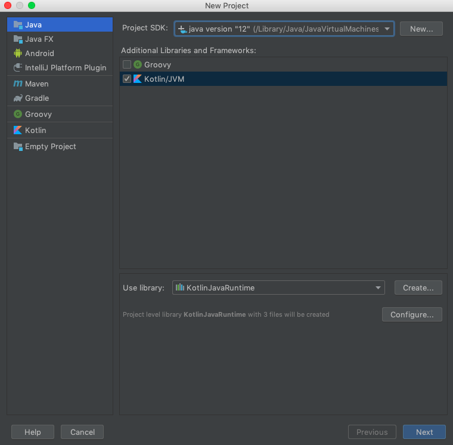Choose Maven project type
Image resolution: width=453 pixels, height=445 pixels.
(37, 84)
